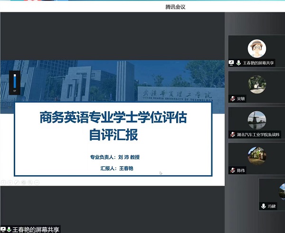
Task: Click 王春艳's active microphone icon in tile
Action: pyautogui.click(x=238, y=63)
